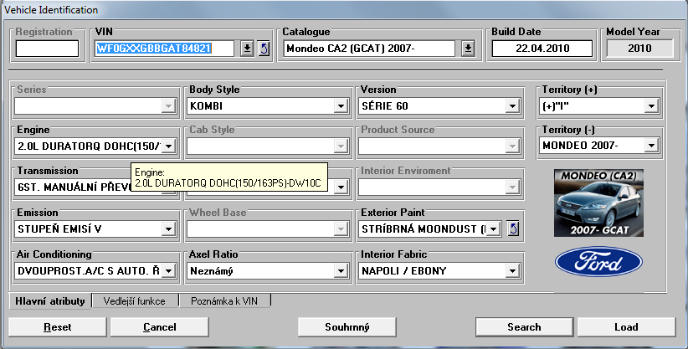Click the Mondeo (CA2) car thumbnail
Viewport: 688px width, 349px height.
pos(598,202)
